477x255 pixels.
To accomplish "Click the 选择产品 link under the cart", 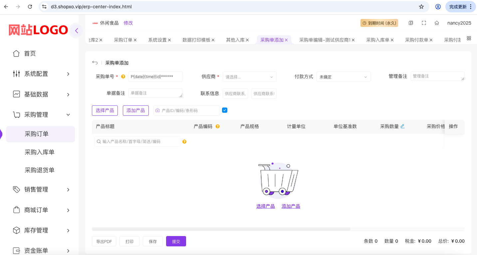I will click(x=266, y=206).
